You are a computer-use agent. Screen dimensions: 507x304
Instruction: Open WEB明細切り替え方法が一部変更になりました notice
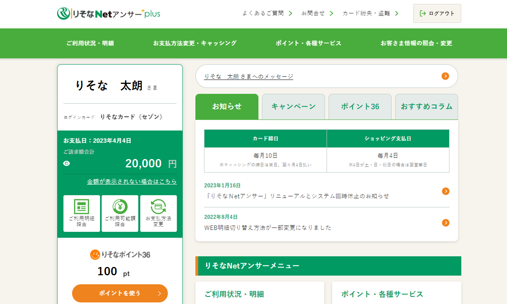tap(268, 228)
